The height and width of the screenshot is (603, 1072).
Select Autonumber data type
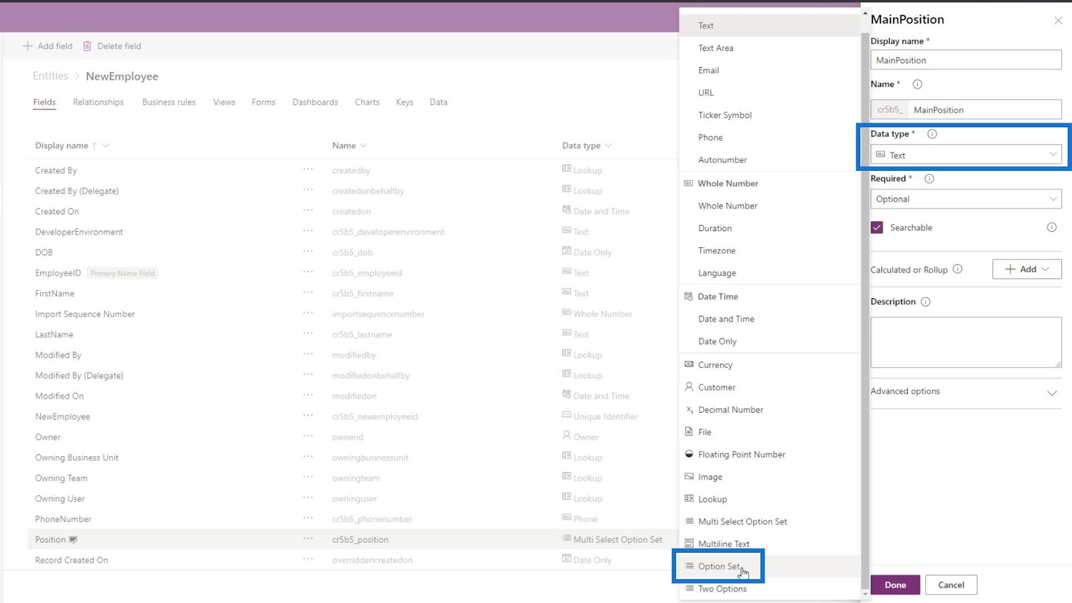769,160
